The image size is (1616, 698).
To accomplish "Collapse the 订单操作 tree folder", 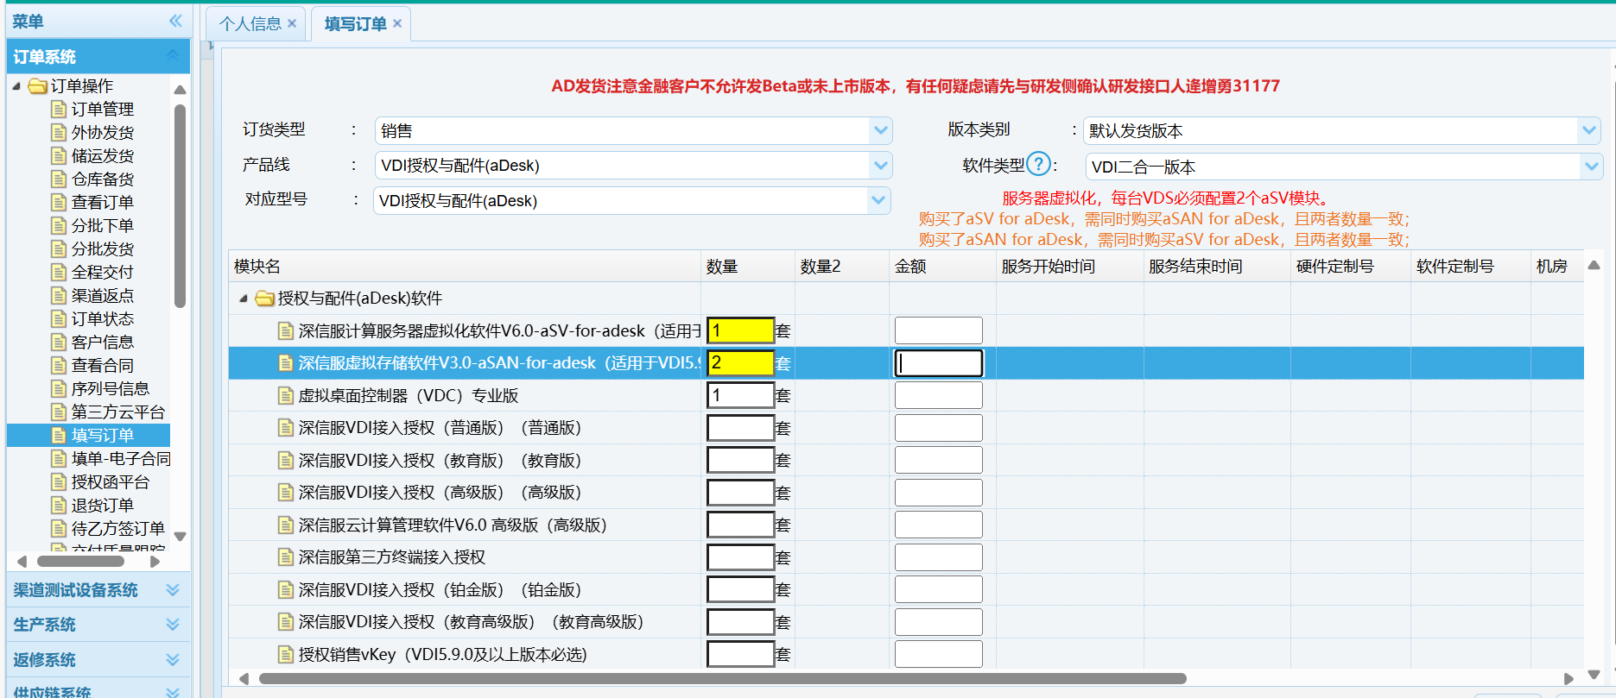I will [x=17, y=86].
